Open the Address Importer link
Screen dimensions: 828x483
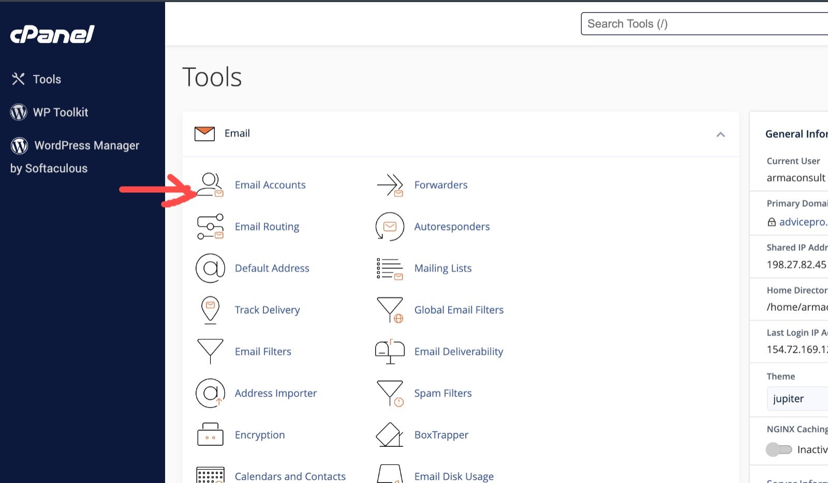pyautogui.click(x=275, y=393)
